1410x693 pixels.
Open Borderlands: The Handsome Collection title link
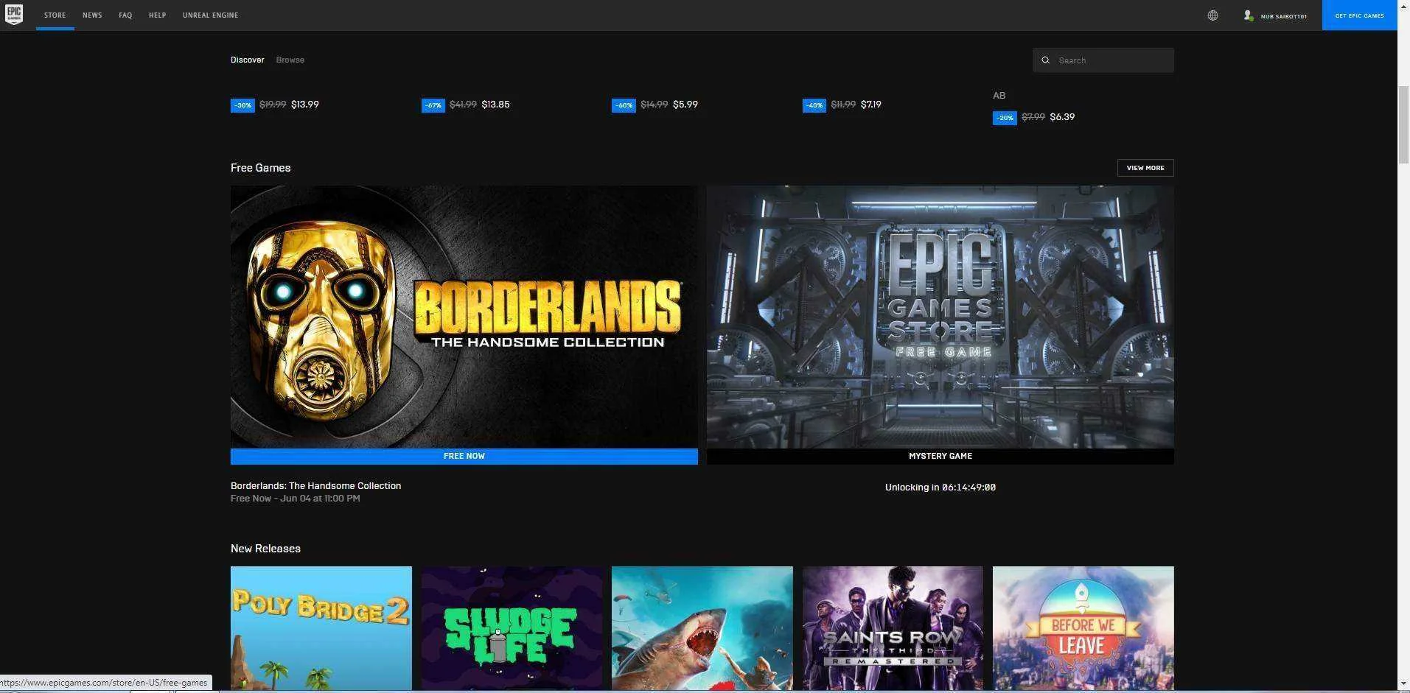(x=315, y=486)
